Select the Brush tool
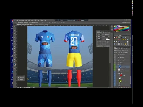Image resolution: width=143 pixels, height=107 pixels. click(15, 40)
